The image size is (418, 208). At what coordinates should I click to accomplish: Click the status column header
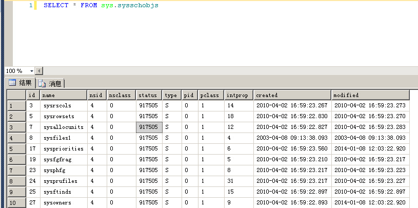(x=149, y=95)
